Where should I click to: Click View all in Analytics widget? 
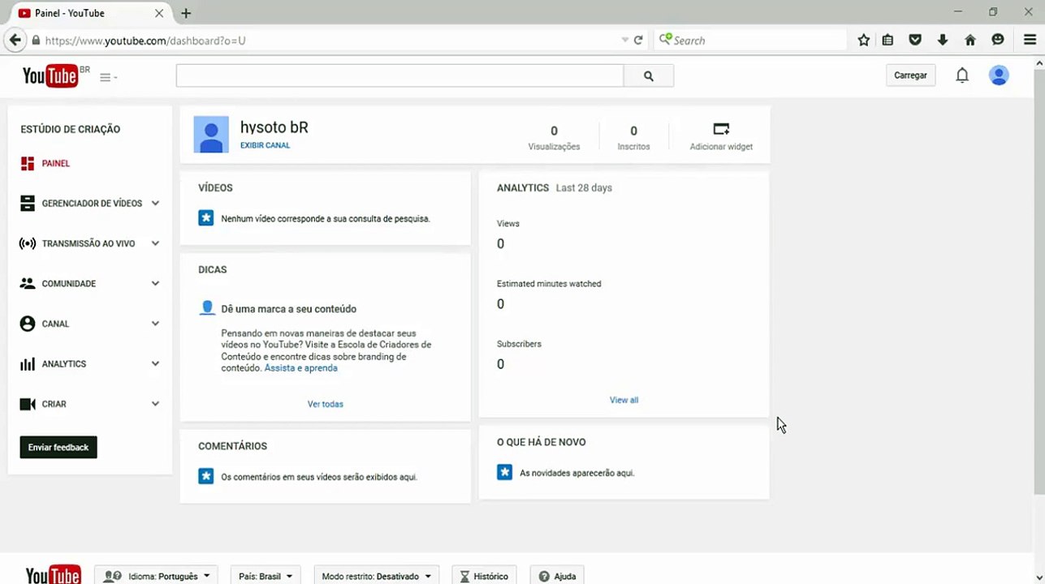pyautogui.click(x=624, y=400)
